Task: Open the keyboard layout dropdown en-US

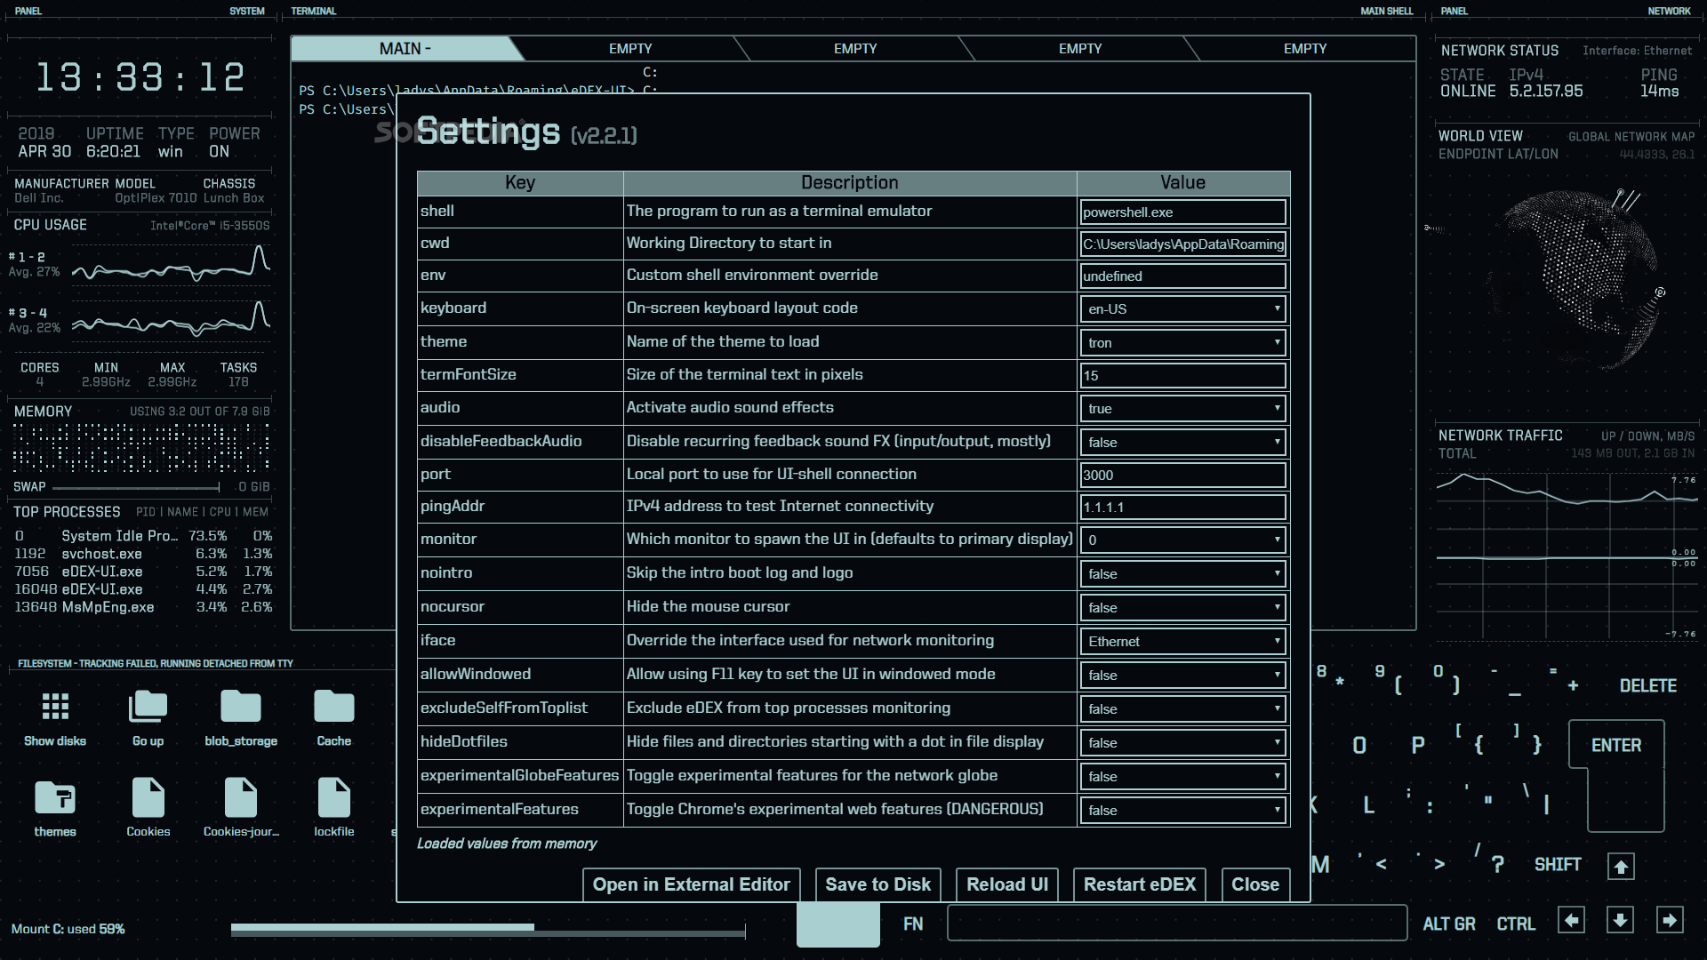Action: pyautogui.click(x=1183, y=309)
